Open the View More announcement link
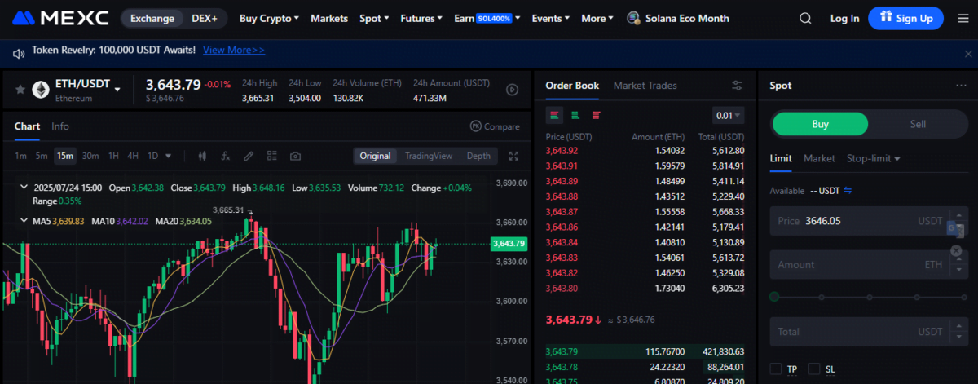Screen dimensions: 978x384 [234, 51]
